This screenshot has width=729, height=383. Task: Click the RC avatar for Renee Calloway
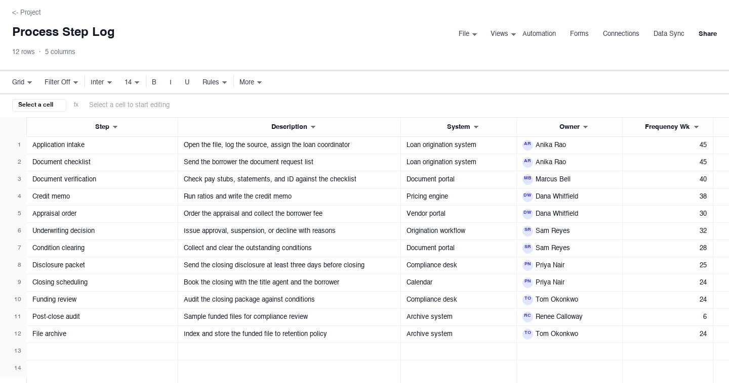528,317
